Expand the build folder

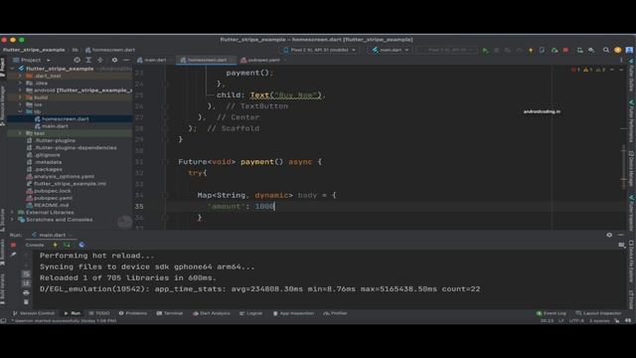tap(20, 97)
